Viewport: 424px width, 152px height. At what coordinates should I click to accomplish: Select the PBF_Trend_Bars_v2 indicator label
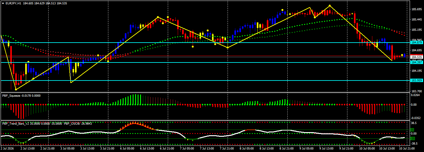[16, 123]
